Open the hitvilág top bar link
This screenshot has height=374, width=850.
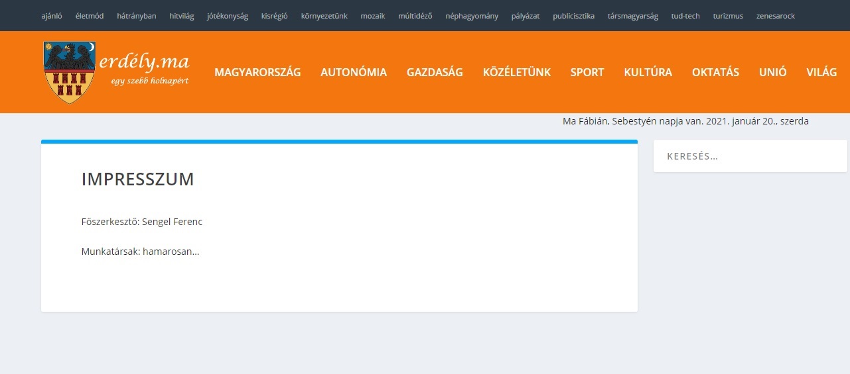[x=182, y=16]
